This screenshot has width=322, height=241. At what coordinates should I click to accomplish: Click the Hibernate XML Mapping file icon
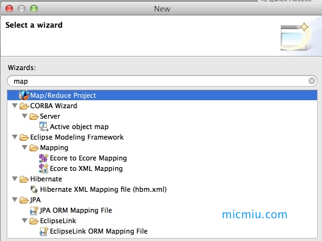[x=34, y=189]
